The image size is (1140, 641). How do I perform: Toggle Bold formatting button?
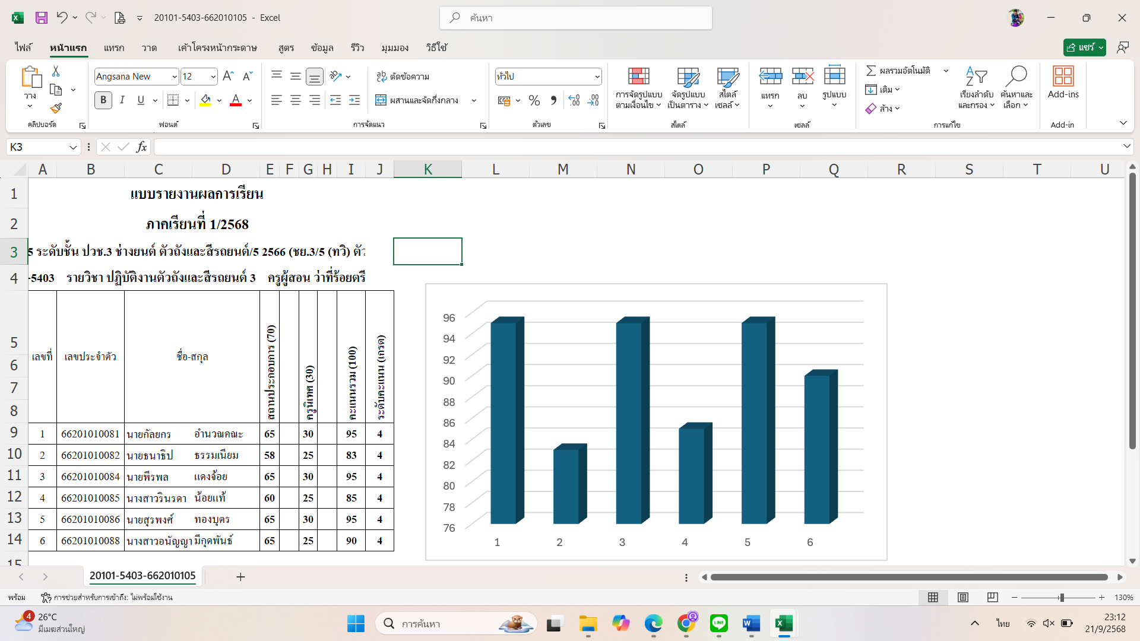(x=103, y=100)
